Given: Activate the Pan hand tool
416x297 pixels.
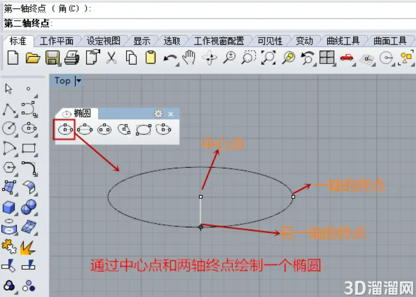Looking at the screenshot, I should [x=189, y=57].
